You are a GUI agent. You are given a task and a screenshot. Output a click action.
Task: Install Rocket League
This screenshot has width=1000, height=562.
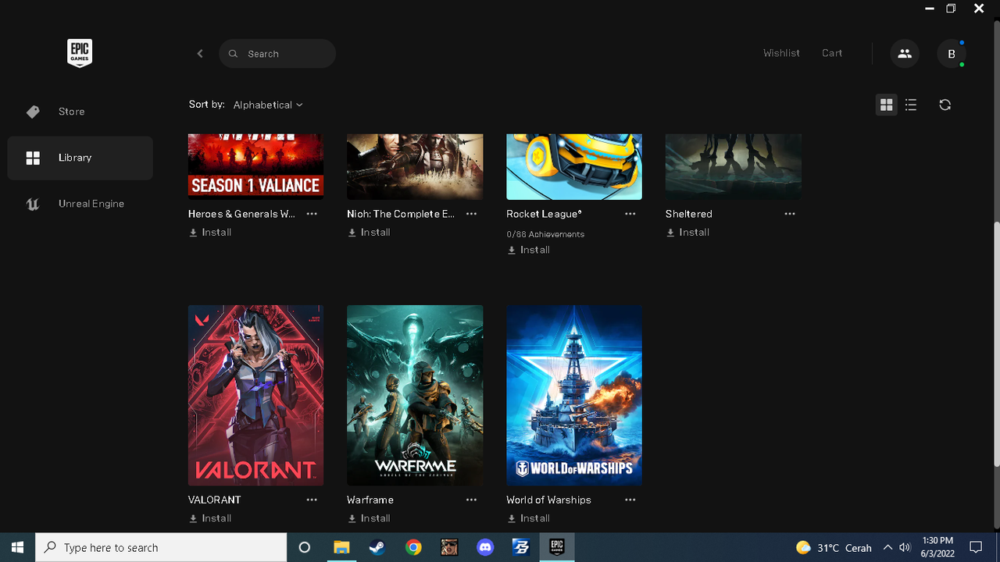click(528, 251)
